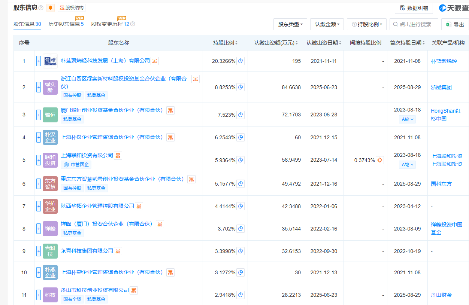Click HongShan红杉中国 related institution link

(x=446, y=115)
